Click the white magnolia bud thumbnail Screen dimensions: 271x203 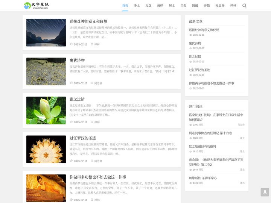[x=46, y=110]
